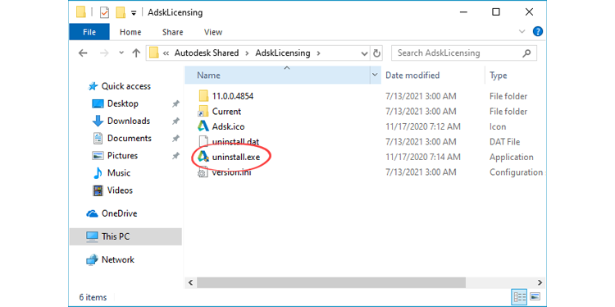
Task: Expand the ribbon with the chevron
Action: tap(522, 32)
